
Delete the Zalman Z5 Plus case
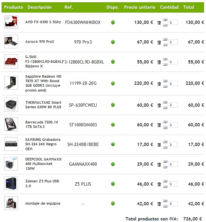[159, 184]
